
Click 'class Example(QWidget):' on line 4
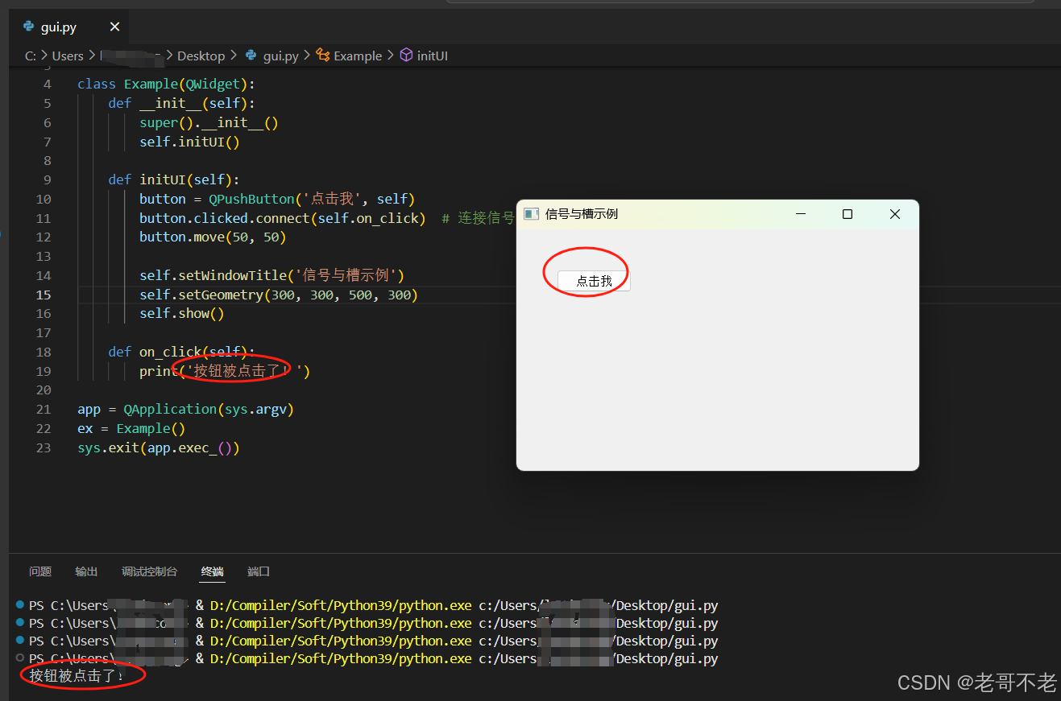(166, 84)
